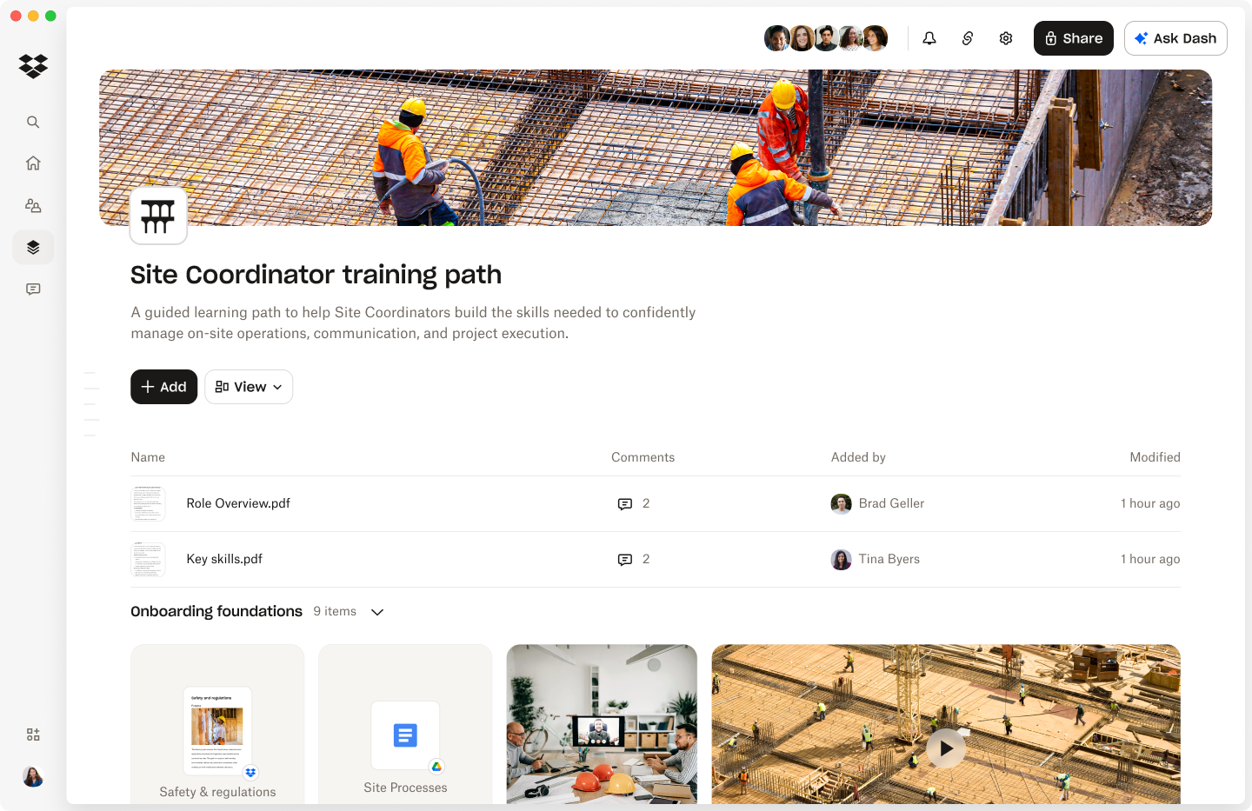
Task: Open the View dropdown
Action: click(249, 387)
